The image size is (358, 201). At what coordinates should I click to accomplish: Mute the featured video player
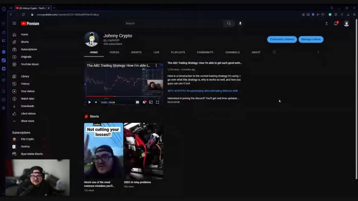[96, 102]
